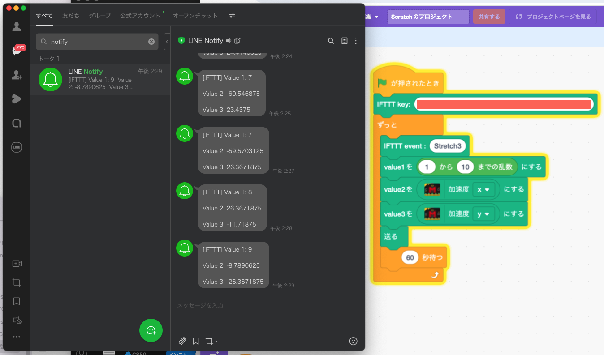This screenshot has width=604, height=355.
Task: Click the notify search field
Action: pos(97,42)
